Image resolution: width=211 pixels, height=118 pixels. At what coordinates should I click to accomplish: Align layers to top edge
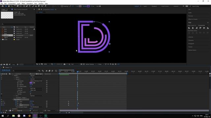point(200,28)
